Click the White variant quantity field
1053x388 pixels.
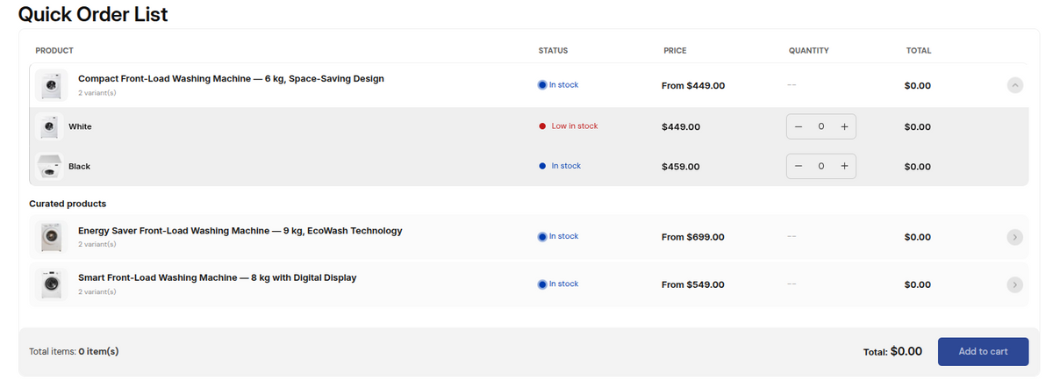[x=820, y=126]
